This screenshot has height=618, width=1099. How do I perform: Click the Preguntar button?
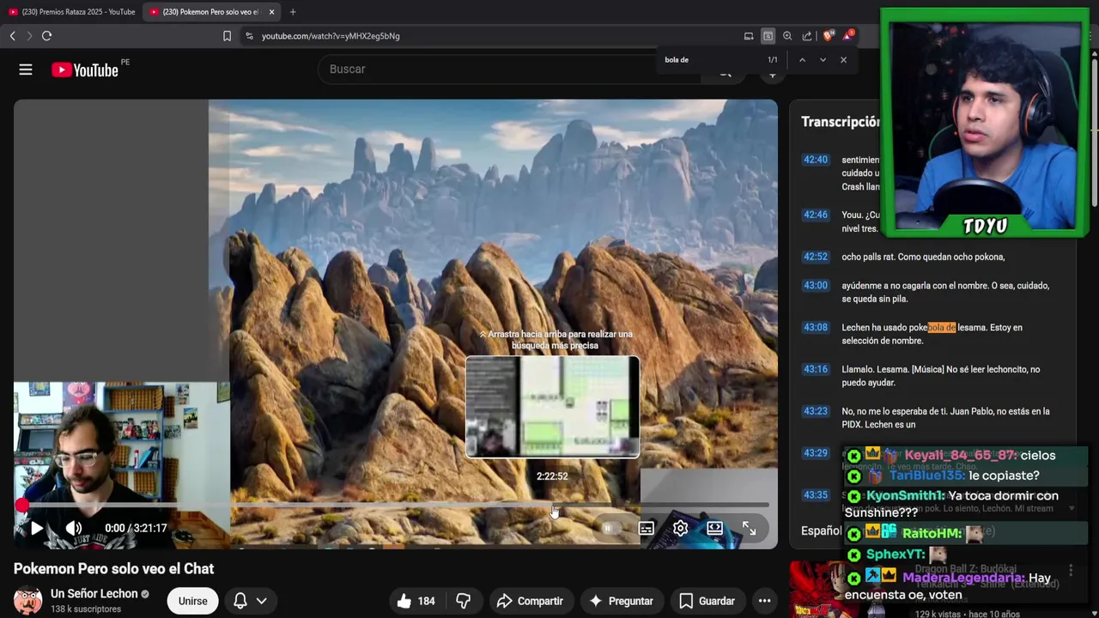pos(620,601)
